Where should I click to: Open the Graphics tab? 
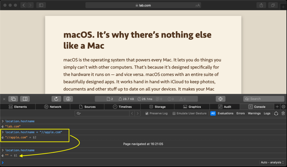(x=192, y=107)
